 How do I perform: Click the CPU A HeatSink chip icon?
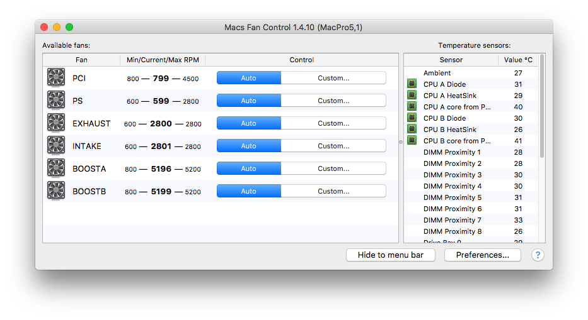(412, 95)
